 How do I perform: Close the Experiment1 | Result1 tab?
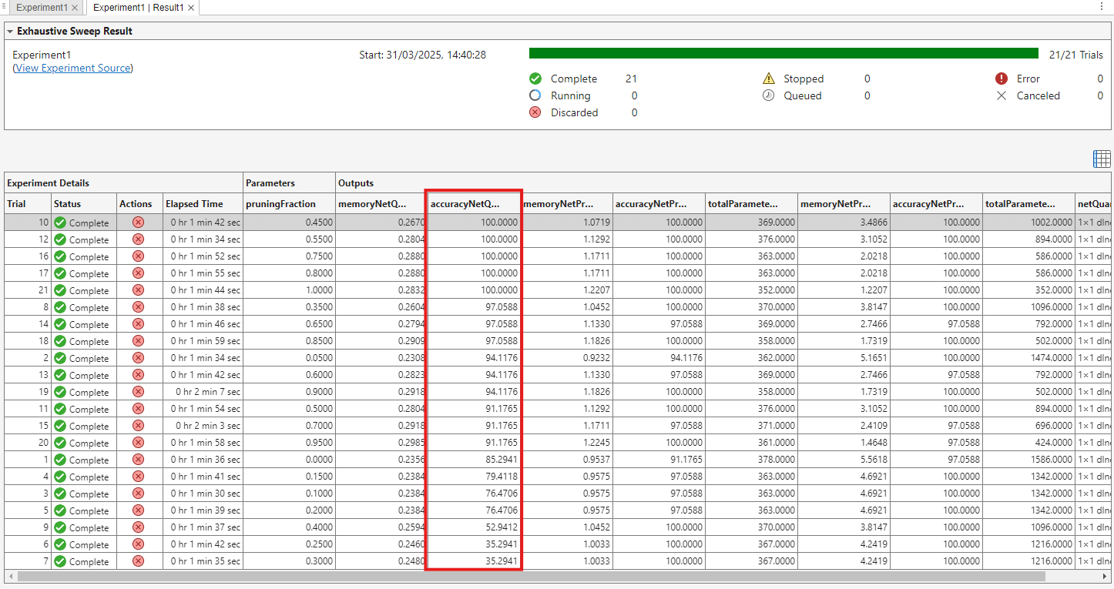[191, 7]
